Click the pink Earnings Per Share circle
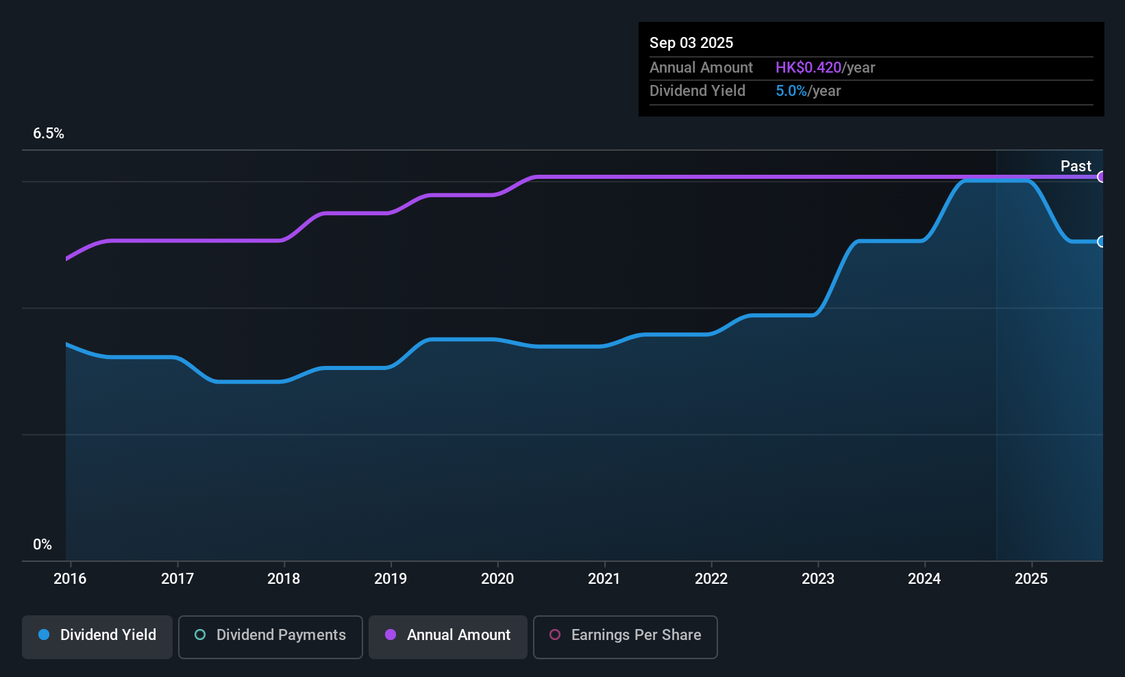 coord(555,635)
